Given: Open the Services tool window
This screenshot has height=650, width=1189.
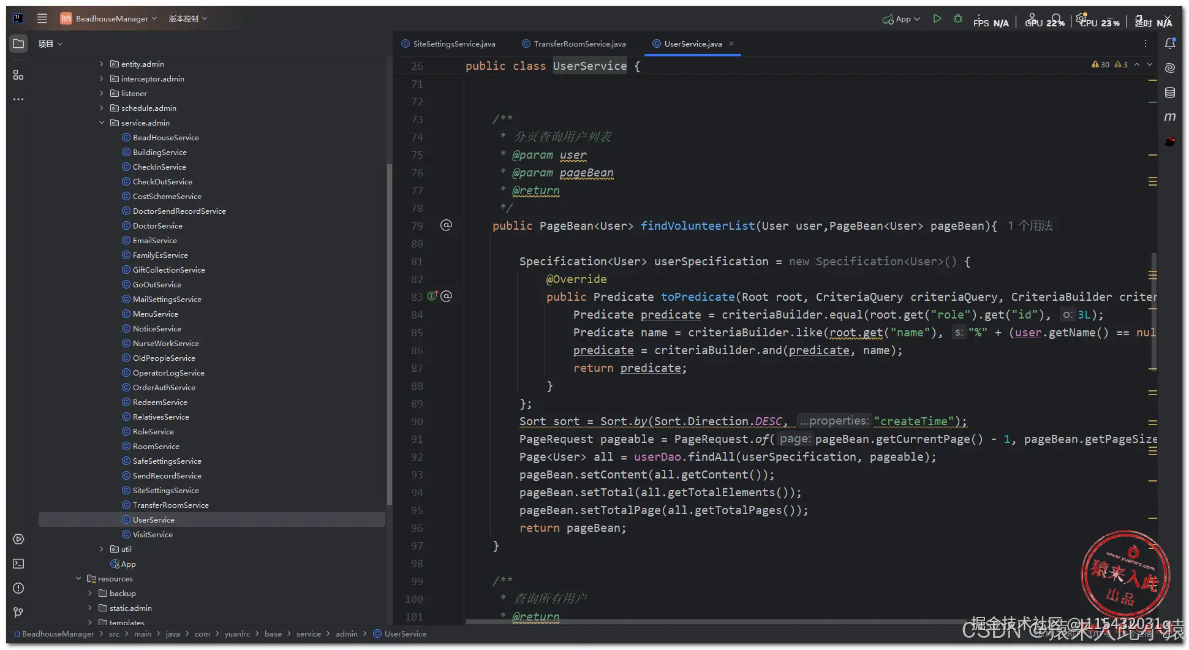Looking at the screenshot, I should tap(18, 539).
